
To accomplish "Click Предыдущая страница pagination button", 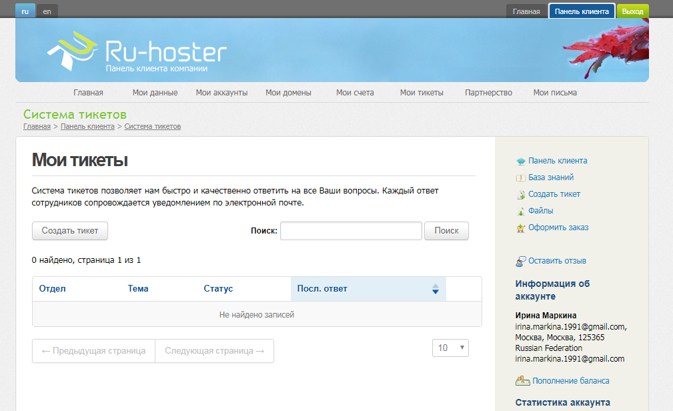I will [x=93, y=351].
